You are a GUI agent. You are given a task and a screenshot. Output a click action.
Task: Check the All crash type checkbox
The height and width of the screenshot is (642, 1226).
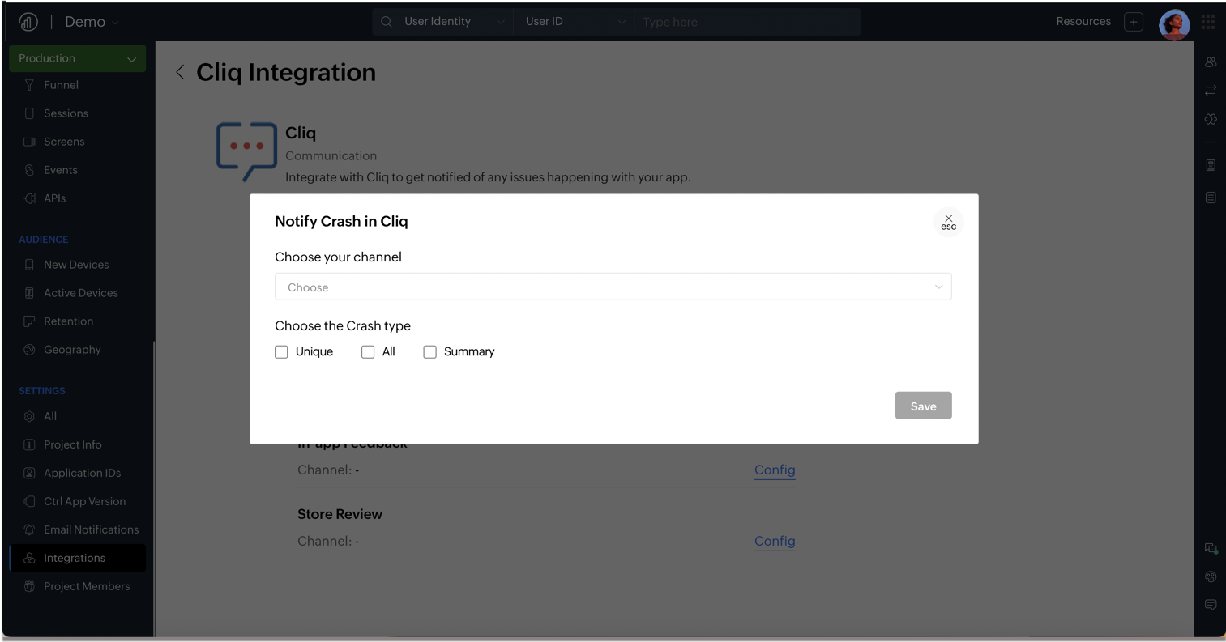(368, 351)
